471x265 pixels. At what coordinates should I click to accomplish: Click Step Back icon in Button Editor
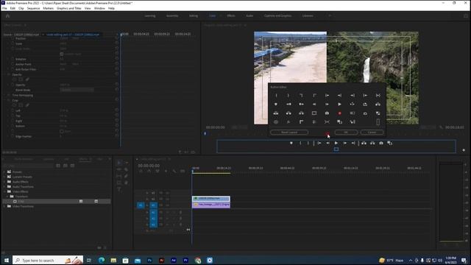click(314, 105)
